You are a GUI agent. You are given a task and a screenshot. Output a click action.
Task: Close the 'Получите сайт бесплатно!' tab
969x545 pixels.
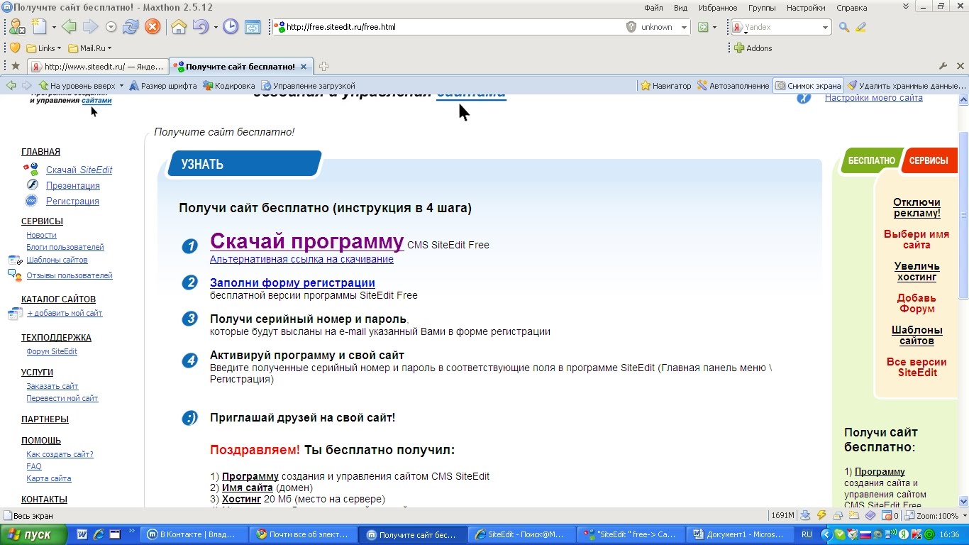point(304,67)
